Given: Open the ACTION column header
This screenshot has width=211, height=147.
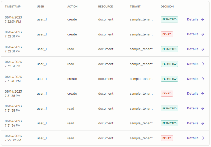Looking at the screenshot, I should [72, 6].
